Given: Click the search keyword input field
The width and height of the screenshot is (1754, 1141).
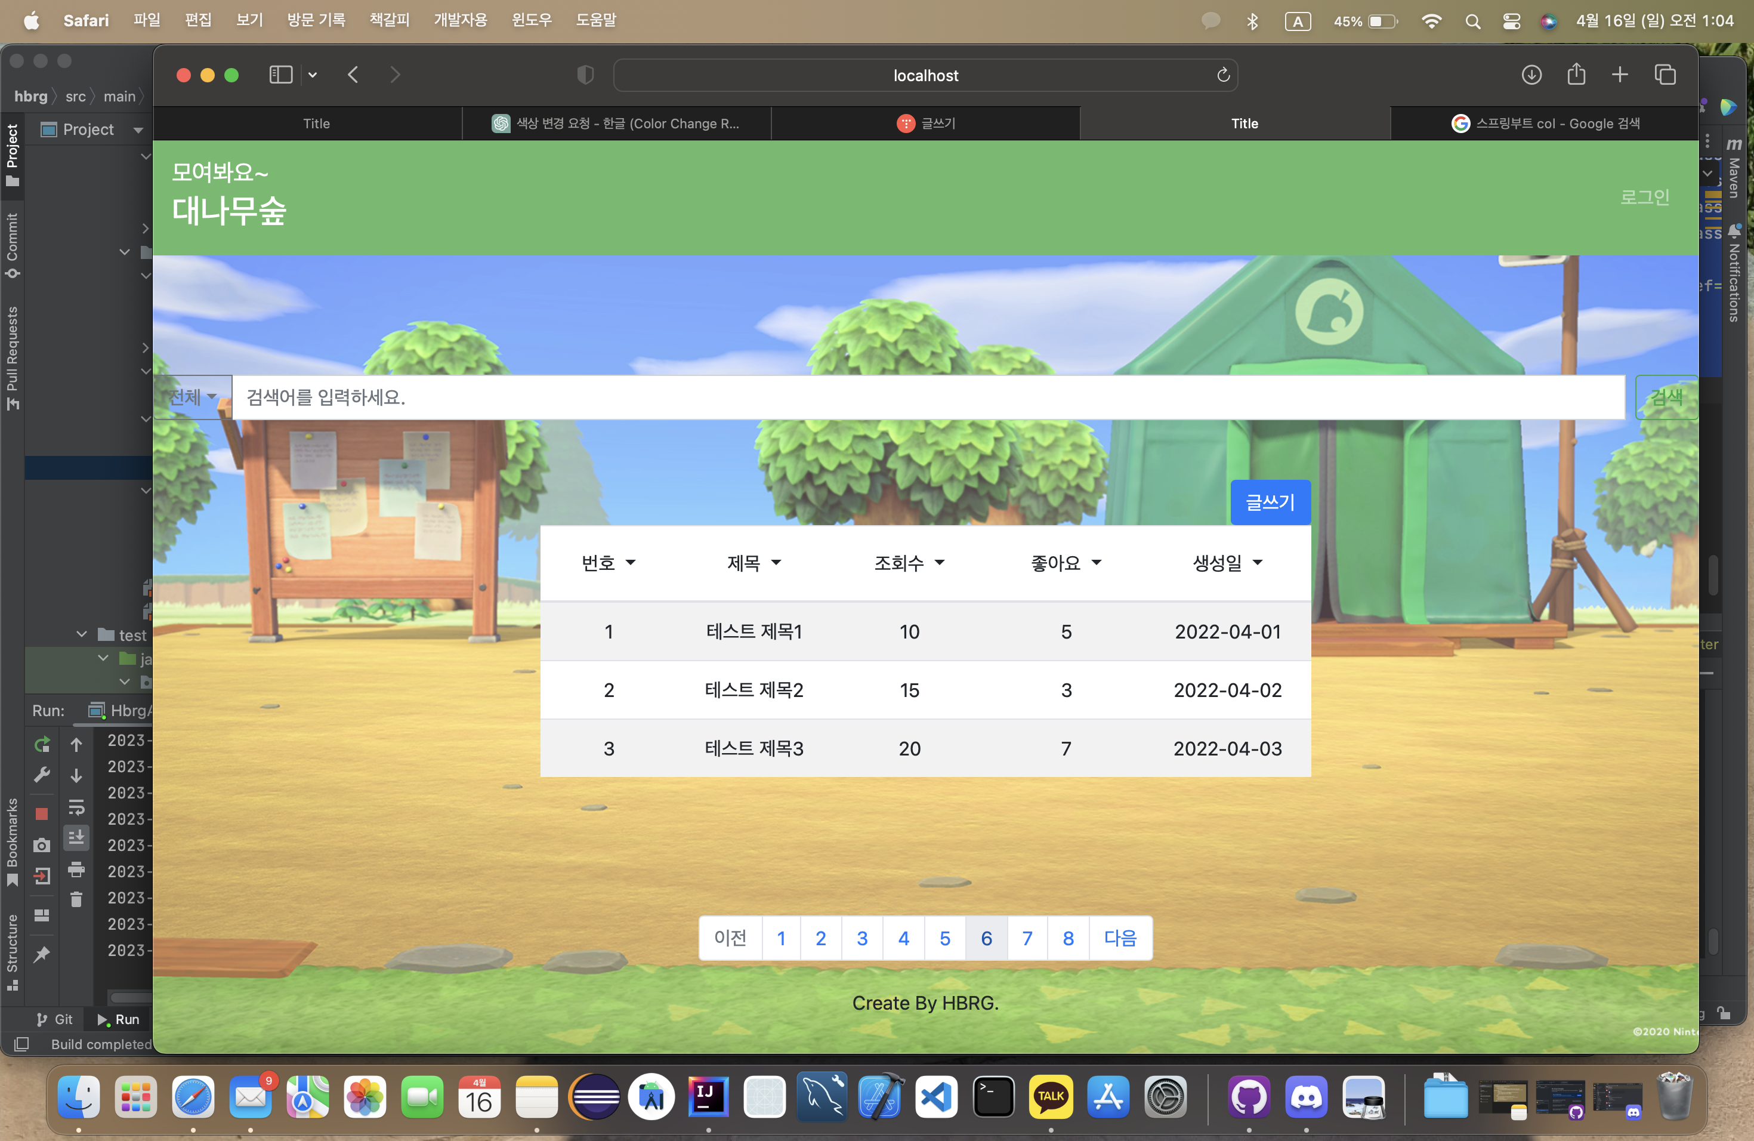Looking at the screenshot, I should click(928, 397).
